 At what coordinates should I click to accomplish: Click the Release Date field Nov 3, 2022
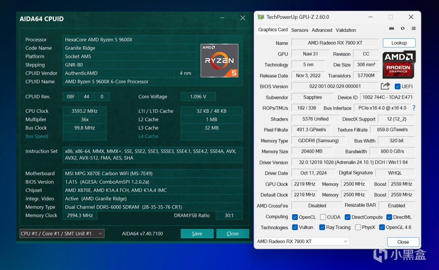click(x=308, y=76)
